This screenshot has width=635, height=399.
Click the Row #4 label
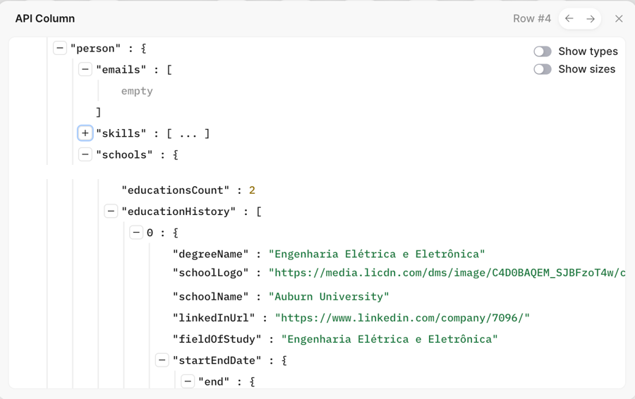[x=531, y=19]
